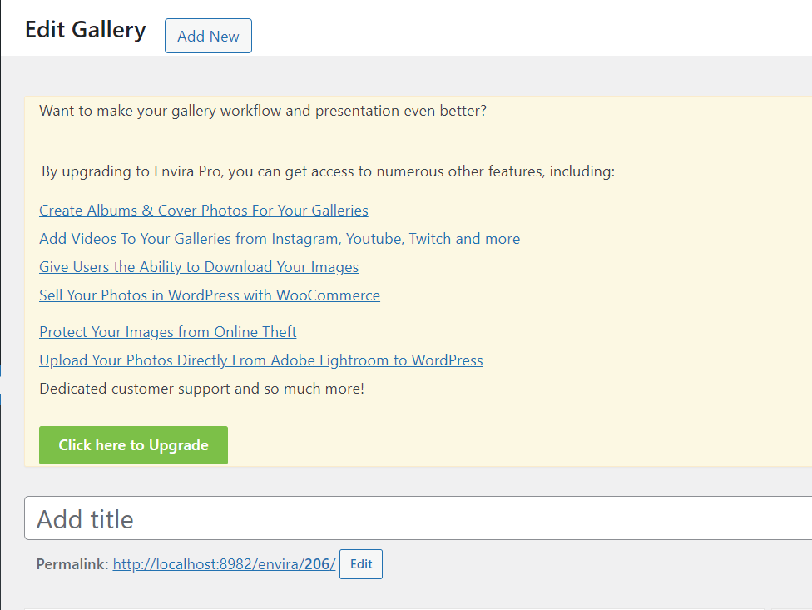Image resolution: width=812 pixels, height=610 pixels.
Task: Click gray background right of Edit permalink button
Action: click(582, 564)
